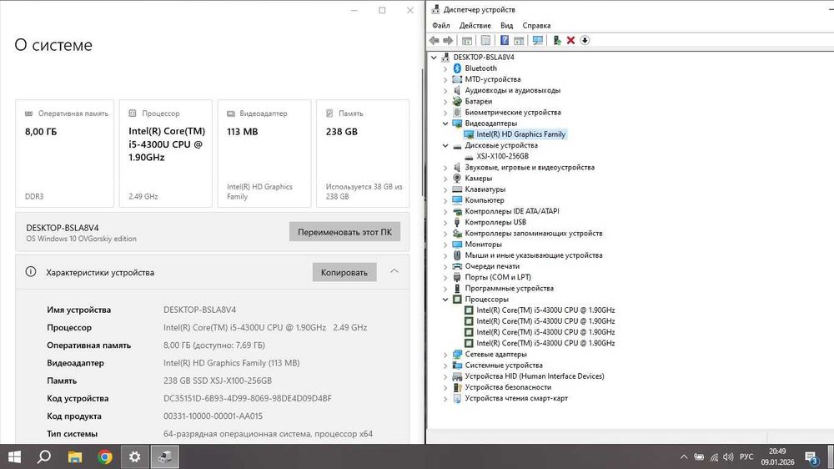The image size is (834, 469).
Task: Click the blue Help question-mark toolbar icon
Action: (x=505, y=40)
